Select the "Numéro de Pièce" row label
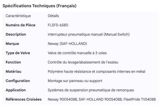Image resolution: width=161 pixels, height=106 pixels. pyautogui.click(x=21, y=25)
